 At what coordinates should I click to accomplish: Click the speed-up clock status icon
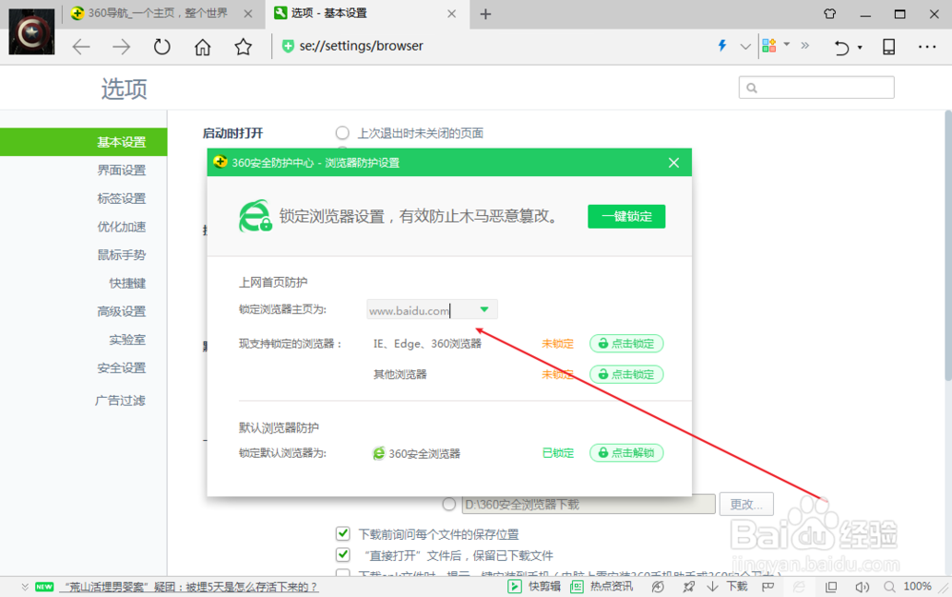pos(658,587)
